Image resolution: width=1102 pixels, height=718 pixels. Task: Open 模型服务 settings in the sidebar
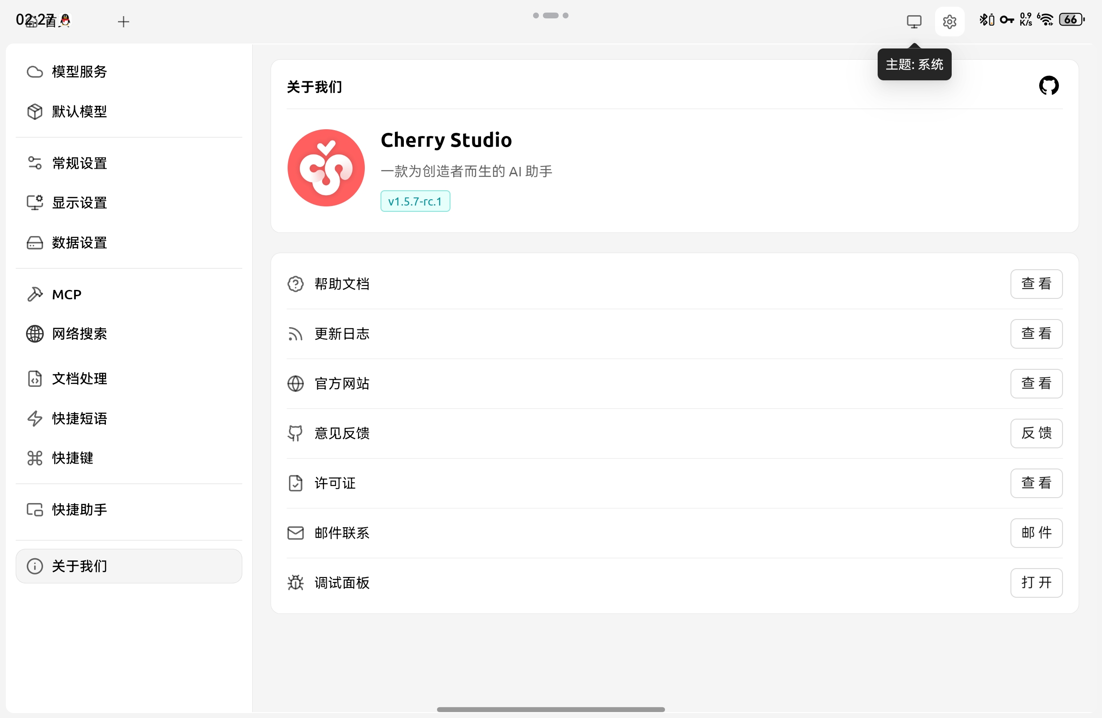(129, 72)
